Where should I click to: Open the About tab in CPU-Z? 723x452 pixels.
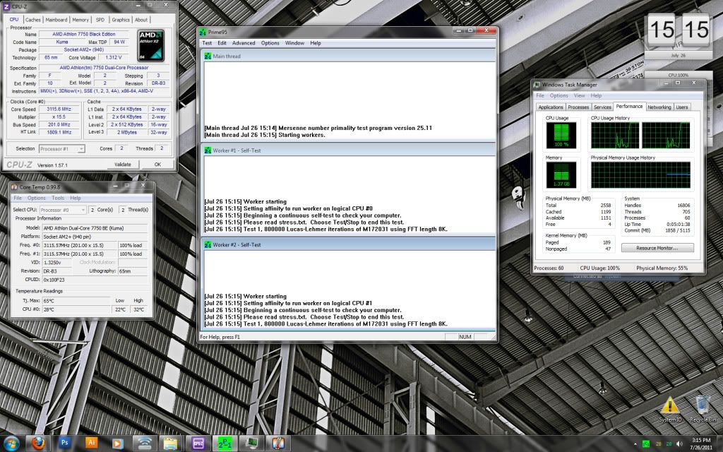(141, 20)
